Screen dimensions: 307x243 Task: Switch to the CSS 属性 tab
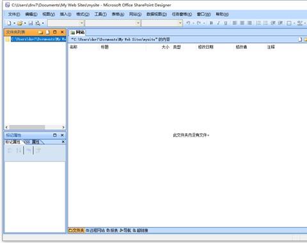[32, 142]
